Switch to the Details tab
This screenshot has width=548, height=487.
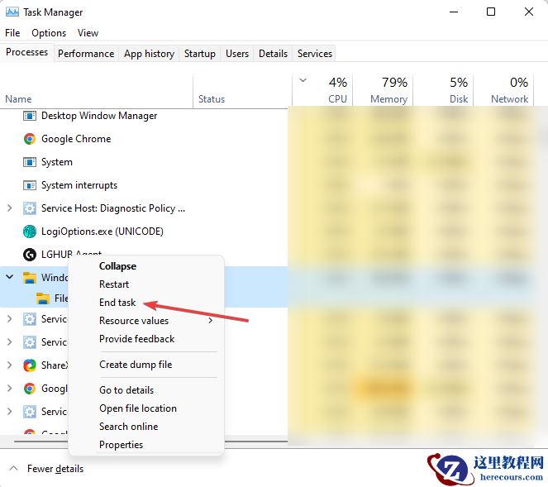pos(274,54)
